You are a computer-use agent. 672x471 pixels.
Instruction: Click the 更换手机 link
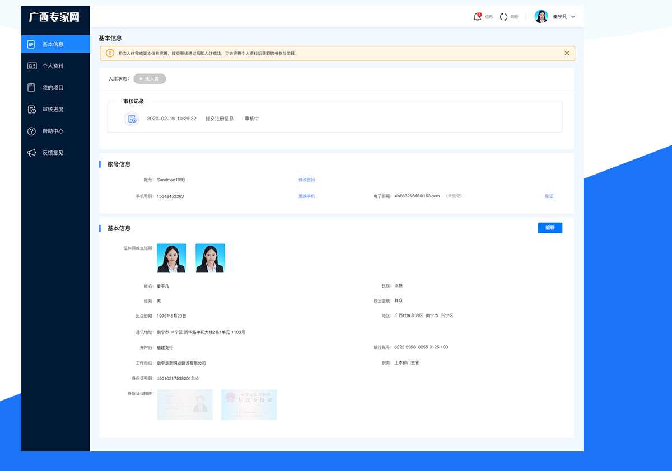[x=306, y=196]
